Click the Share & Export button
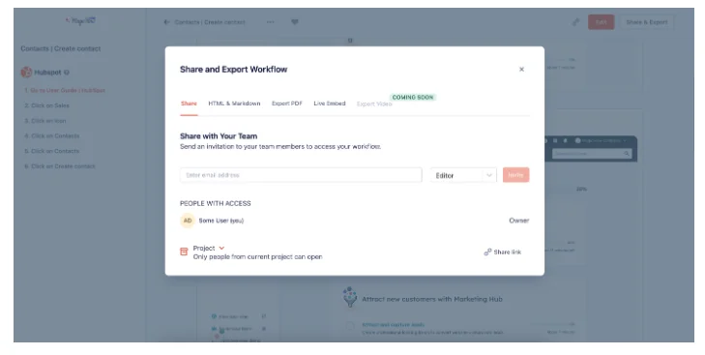 (647, 22)
